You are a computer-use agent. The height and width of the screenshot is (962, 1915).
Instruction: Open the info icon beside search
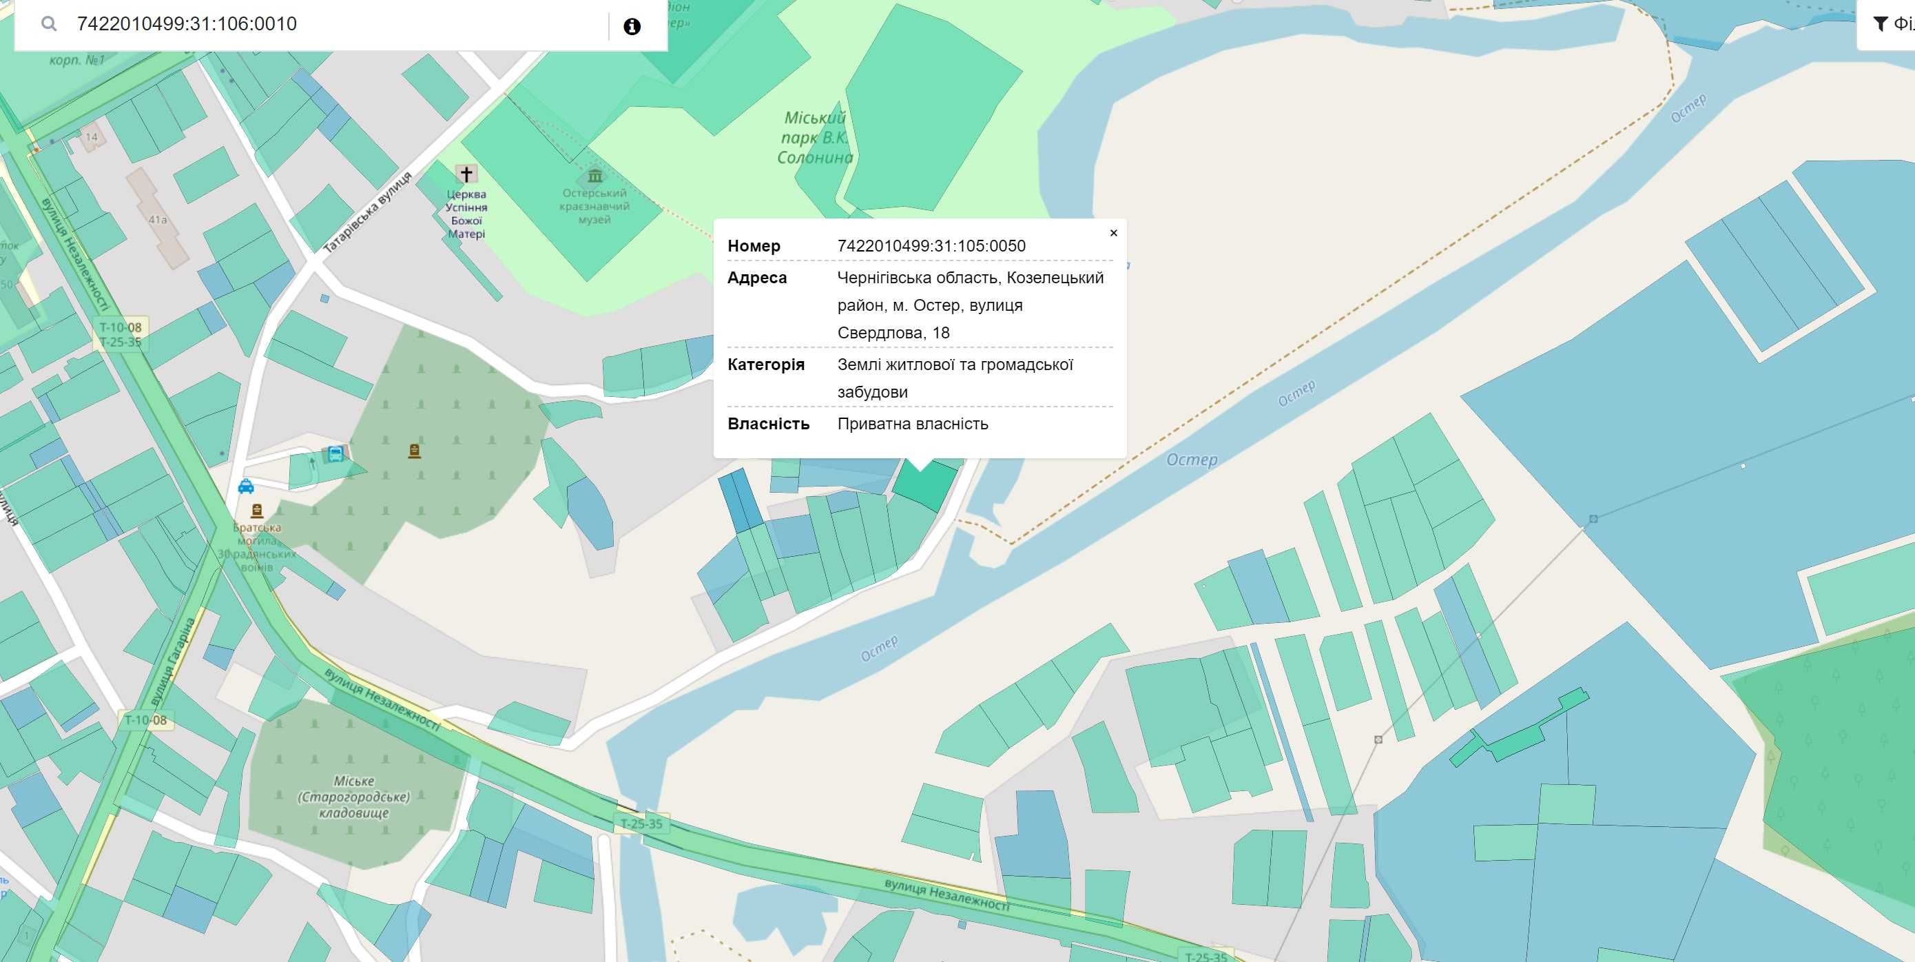632,27
